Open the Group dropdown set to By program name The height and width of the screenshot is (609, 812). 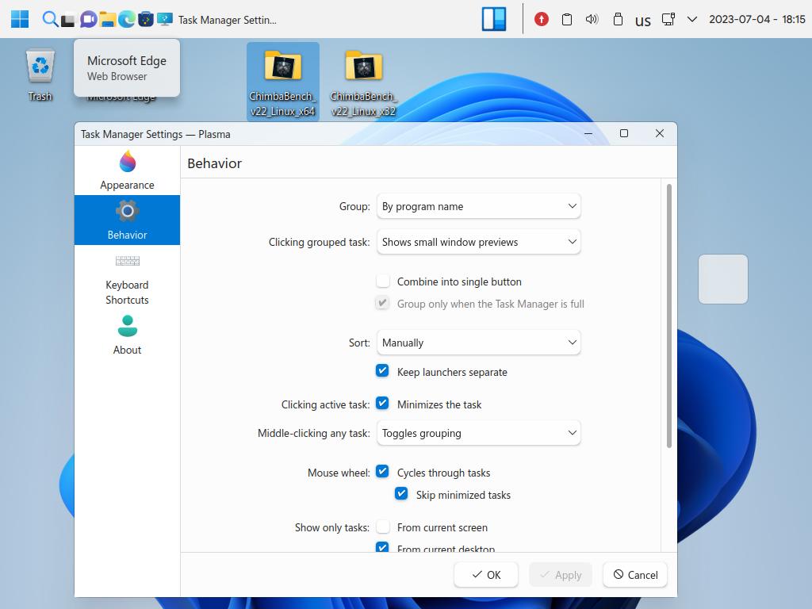(x=478, y=206)
